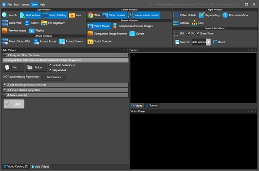Expand '3. Fill out shared properties' section
Image resolution: width=259 pixels, height=171 pixels.
pyautogui.click(x=5, y=90)
